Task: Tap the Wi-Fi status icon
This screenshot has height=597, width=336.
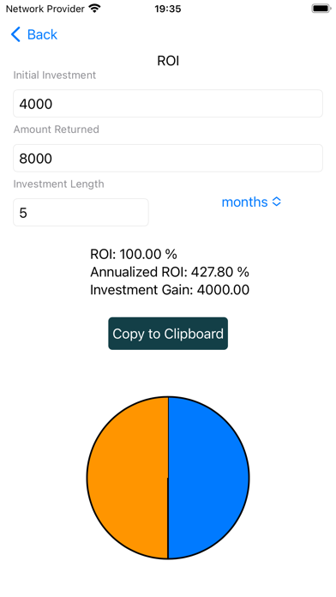Action: [94, 9]
